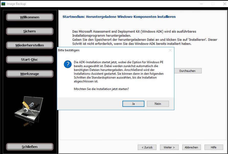Click the Schließen button in sidebar
Image resolution: width=228 pixels, height=154 pixels.
(30, 147)
